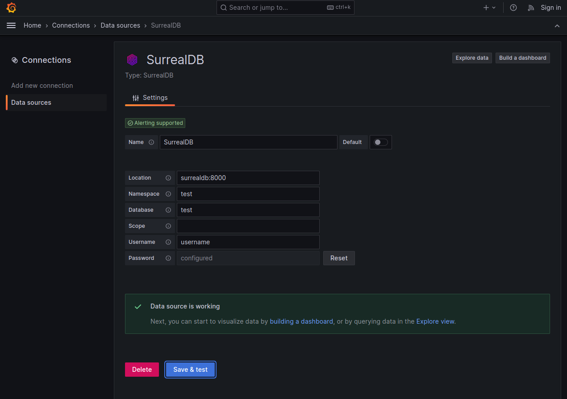
Task: Click the Explore data button
Action: coord(472,58)
